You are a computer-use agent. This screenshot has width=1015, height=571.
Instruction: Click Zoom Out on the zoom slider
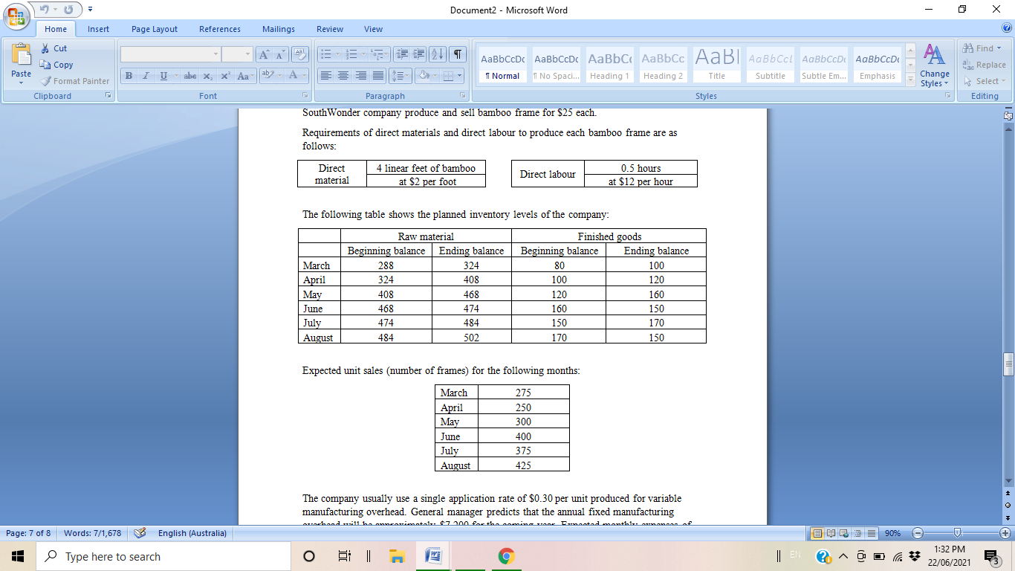pyautogui.click(x=917, y=533)
